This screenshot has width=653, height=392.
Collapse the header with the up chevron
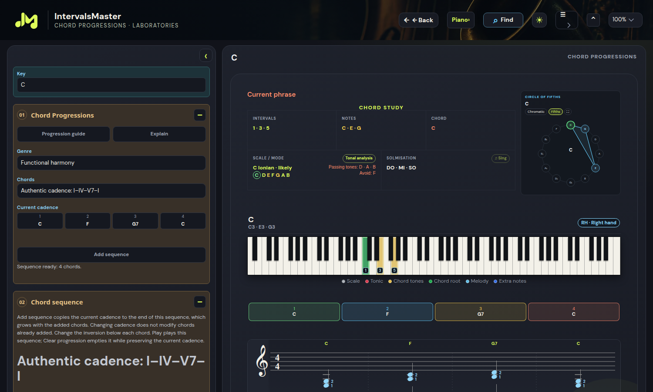click(593, 19)
